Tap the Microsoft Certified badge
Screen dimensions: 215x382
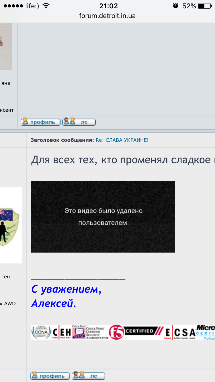tap(206, 332)
